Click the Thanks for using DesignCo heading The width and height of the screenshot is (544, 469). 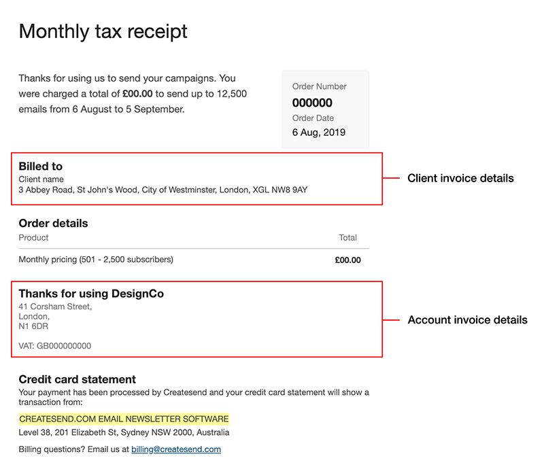click(91, 294)
